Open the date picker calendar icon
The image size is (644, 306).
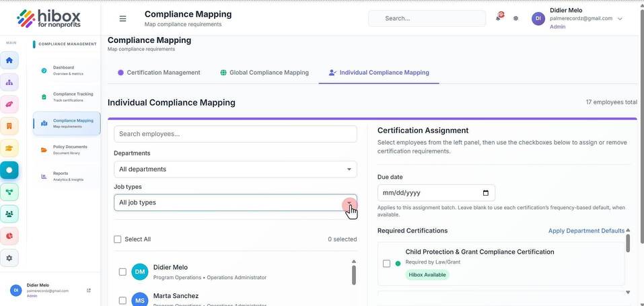pyautogui.click(x=486, y=193)
